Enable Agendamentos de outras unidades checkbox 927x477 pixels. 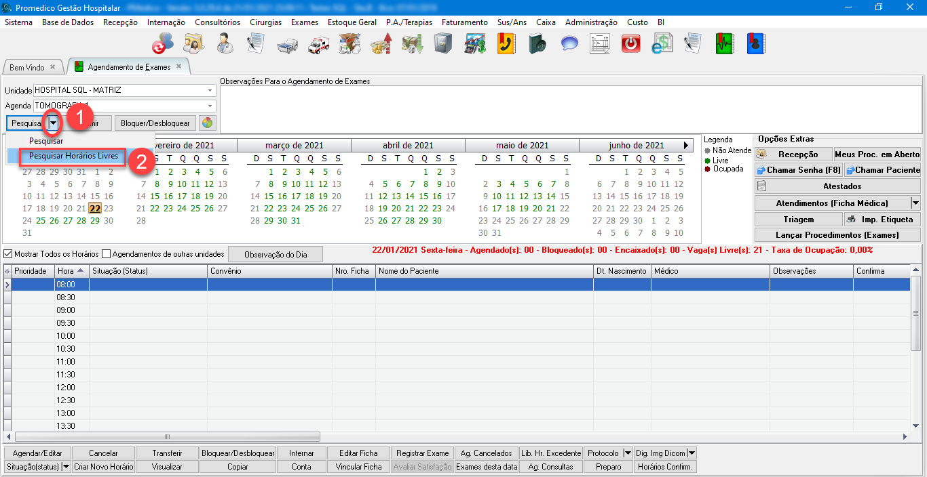click(106, 254)
